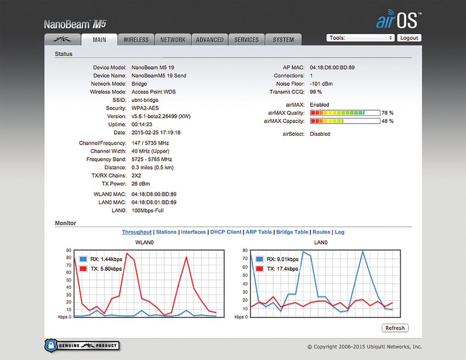Open the ARP Table link
Image resolution: width=466 pixels, height=360 pixels.
click(x=259, y=232)
